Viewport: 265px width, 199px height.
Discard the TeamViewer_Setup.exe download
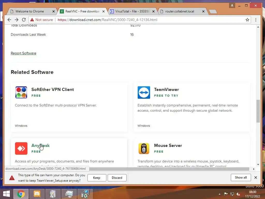click(117, 178)
